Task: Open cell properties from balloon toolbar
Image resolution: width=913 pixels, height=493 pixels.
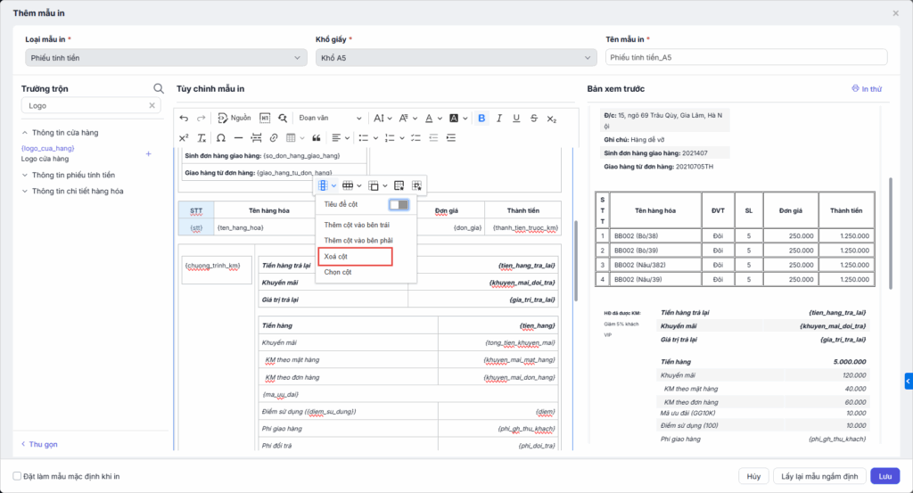Action: click(x=416, y=185)
